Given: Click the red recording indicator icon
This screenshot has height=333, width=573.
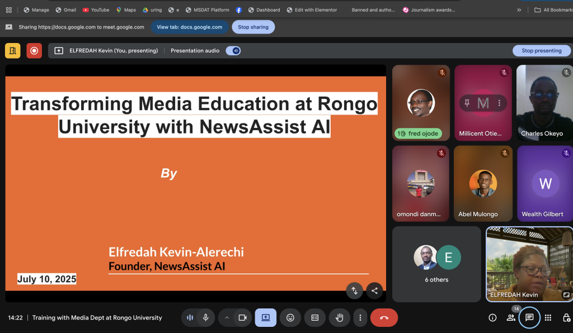Looking at the screenshot, I should [34, 51].
